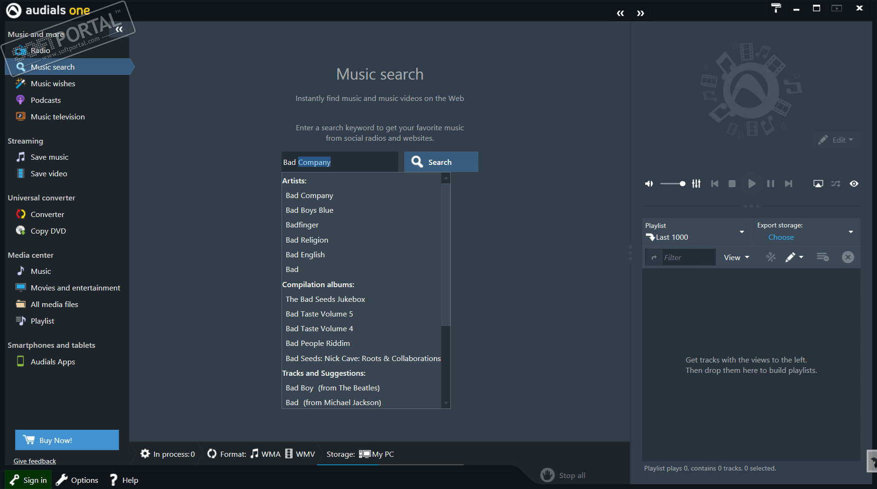Click the Stop all button
The height and width of the screenshot is (489, 877).
tap(563, 475)
